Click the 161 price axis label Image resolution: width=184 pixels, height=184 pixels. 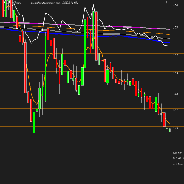176,55
